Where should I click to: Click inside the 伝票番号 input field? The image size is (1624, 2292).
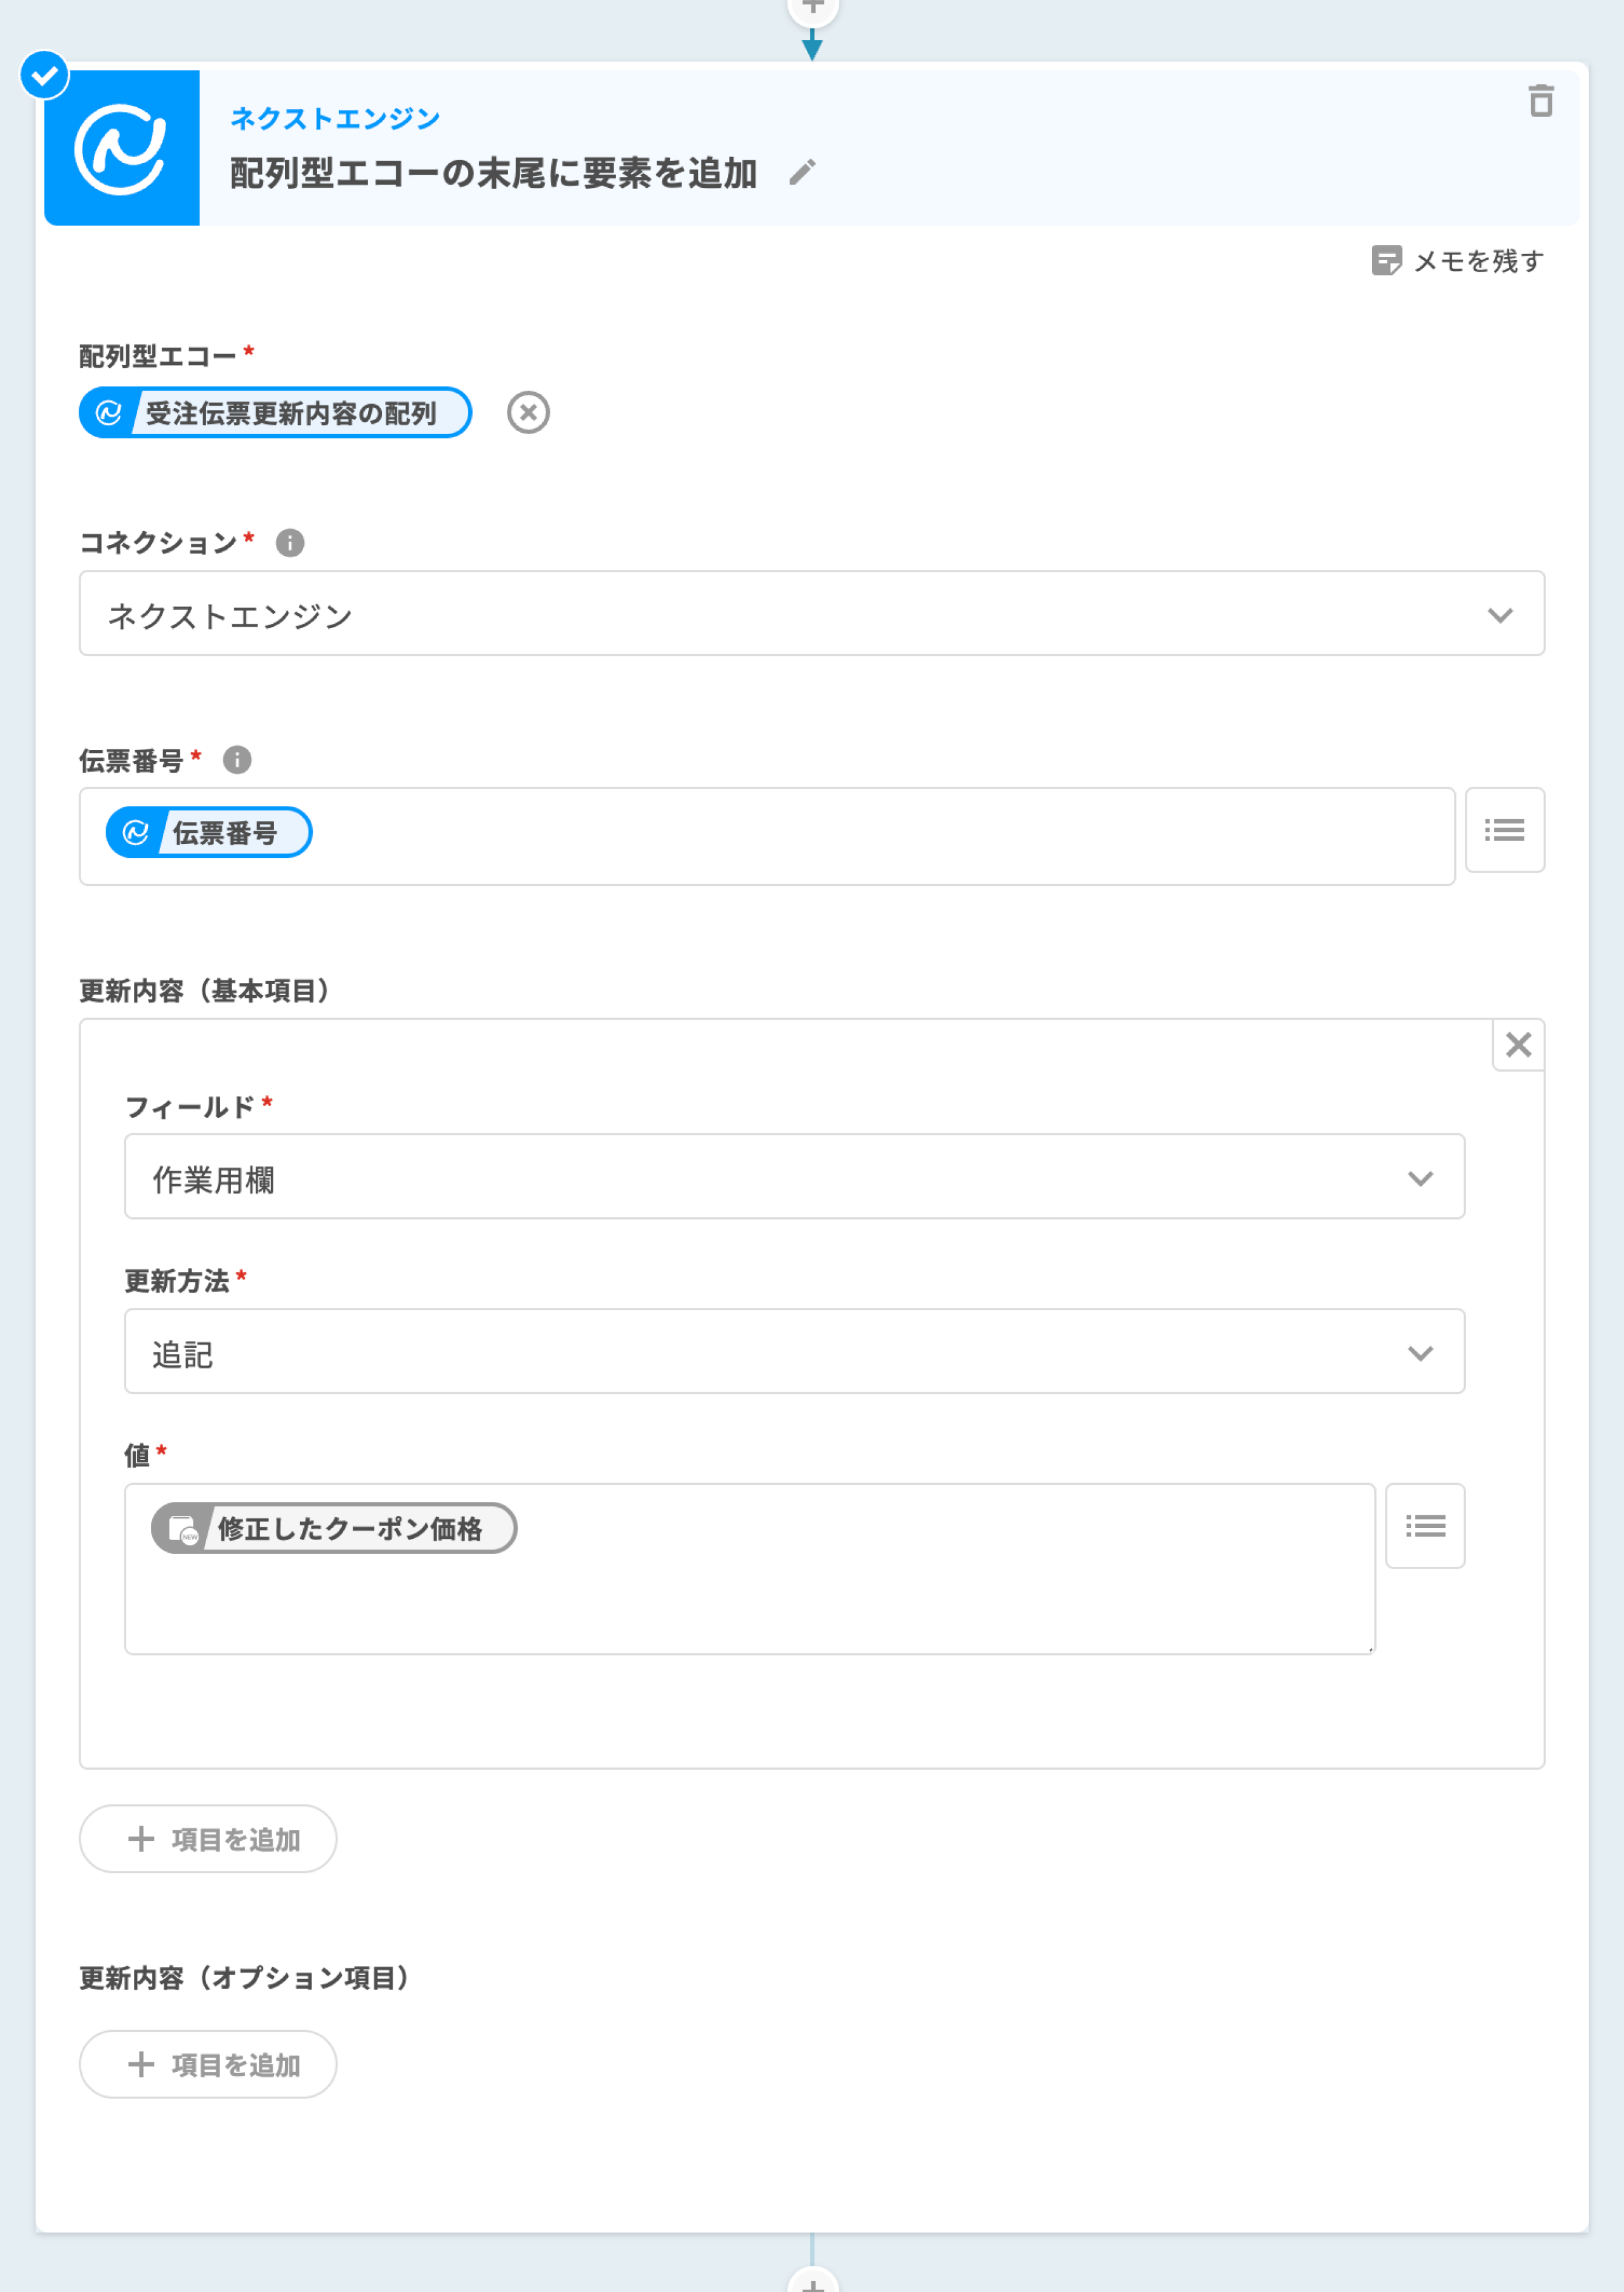click(850, 836)
